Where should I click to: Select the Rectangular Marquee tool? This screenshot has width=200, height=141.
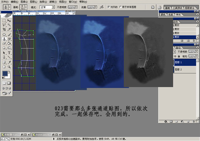[x=4, y=20]
